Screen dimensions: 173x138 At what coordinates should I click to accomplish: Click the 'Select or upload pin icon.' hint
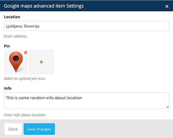point(25,79)
